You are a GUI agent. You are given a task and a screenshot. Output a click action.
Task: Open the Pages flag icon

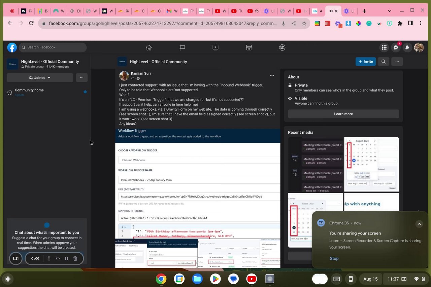[182, 47]
